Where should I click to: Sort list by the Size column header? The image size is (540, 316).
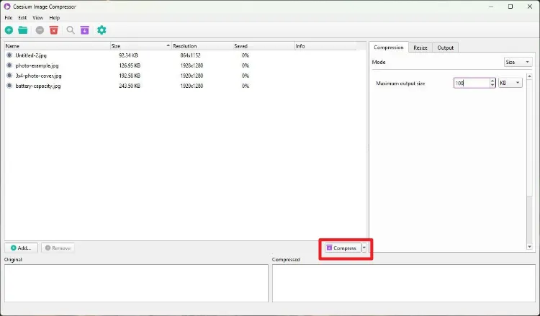pos(140,46)
